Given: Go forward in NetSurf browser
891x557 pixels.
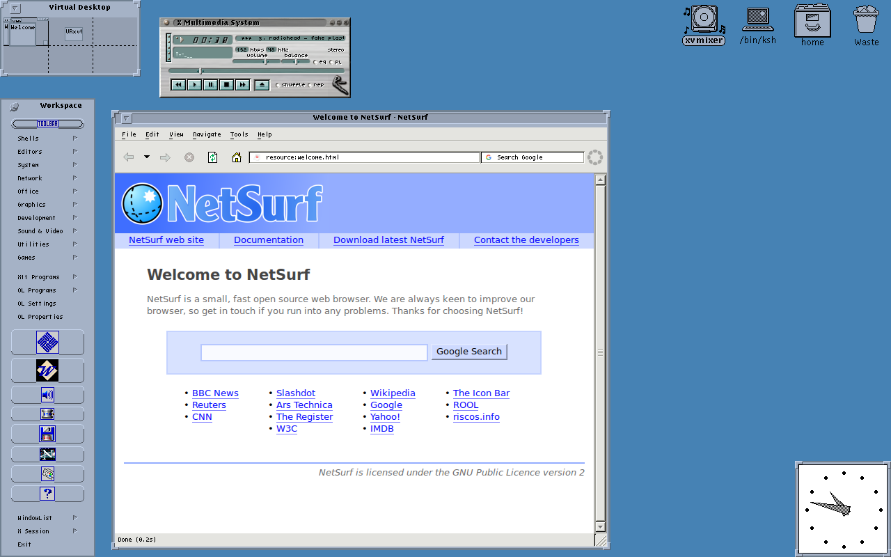Looking at the screenshot, I should click(165, 157).
